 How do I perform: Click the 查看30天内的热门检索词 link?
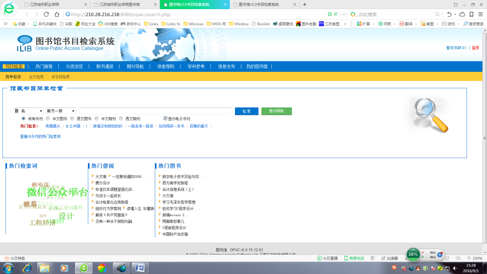pos(40,137)
